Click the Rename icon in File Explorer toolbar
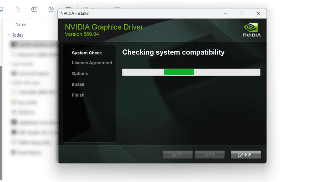This screenshot has width=321, height=182. [34, 9]
